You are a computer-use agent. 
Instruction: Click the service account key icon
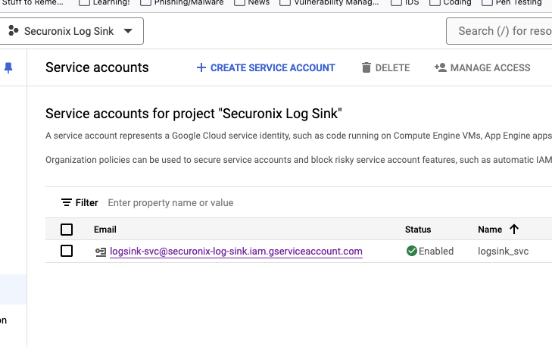point(101,252)
